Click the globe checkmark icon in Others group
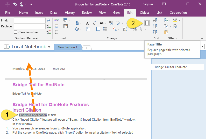 (x=166, y=20)
